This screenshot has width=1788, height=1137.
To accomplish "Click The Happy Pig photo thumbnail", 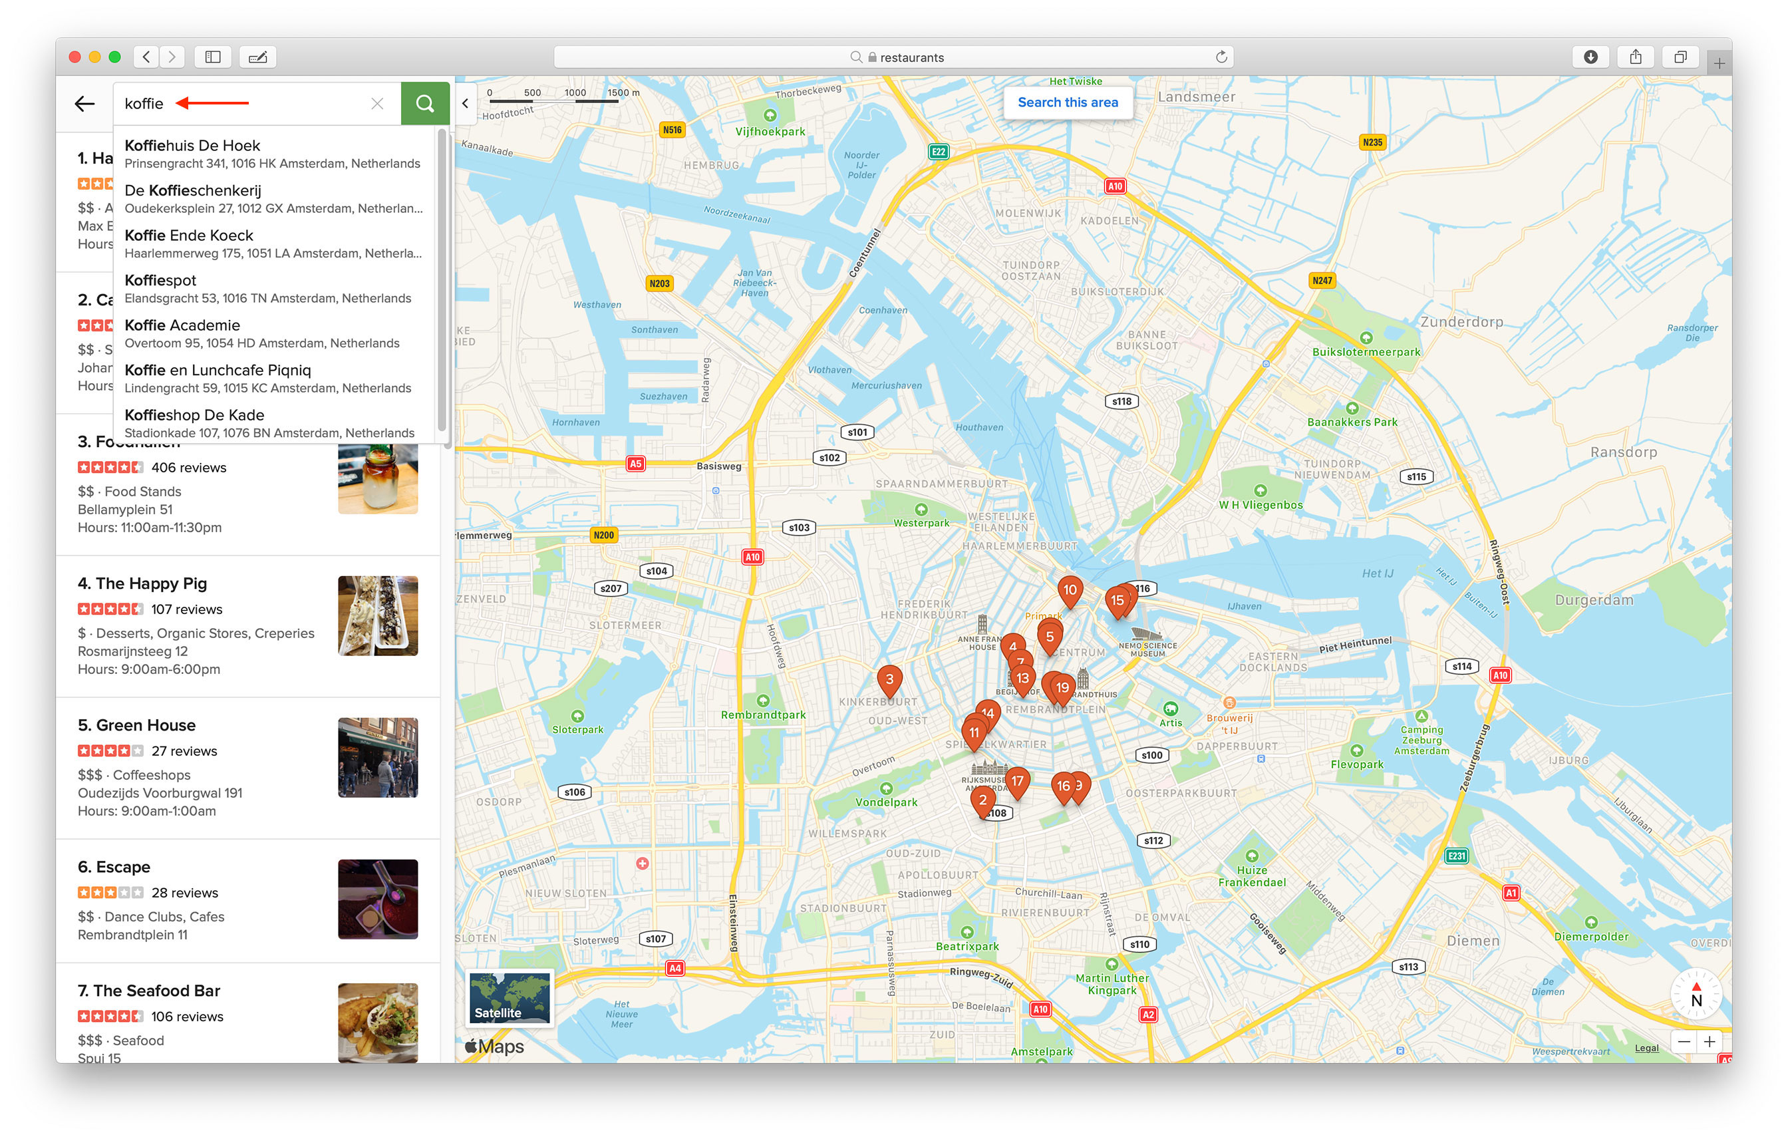I will point(378,615).
